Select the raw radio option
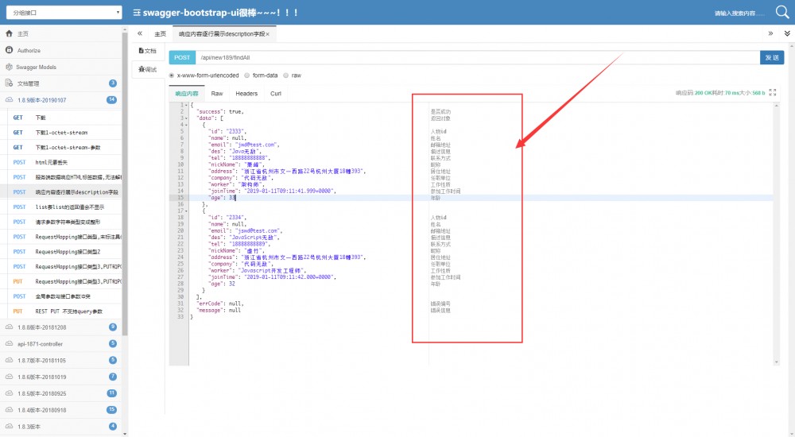The width and height of the screenshot is (795, 437). tap(286, 75)
